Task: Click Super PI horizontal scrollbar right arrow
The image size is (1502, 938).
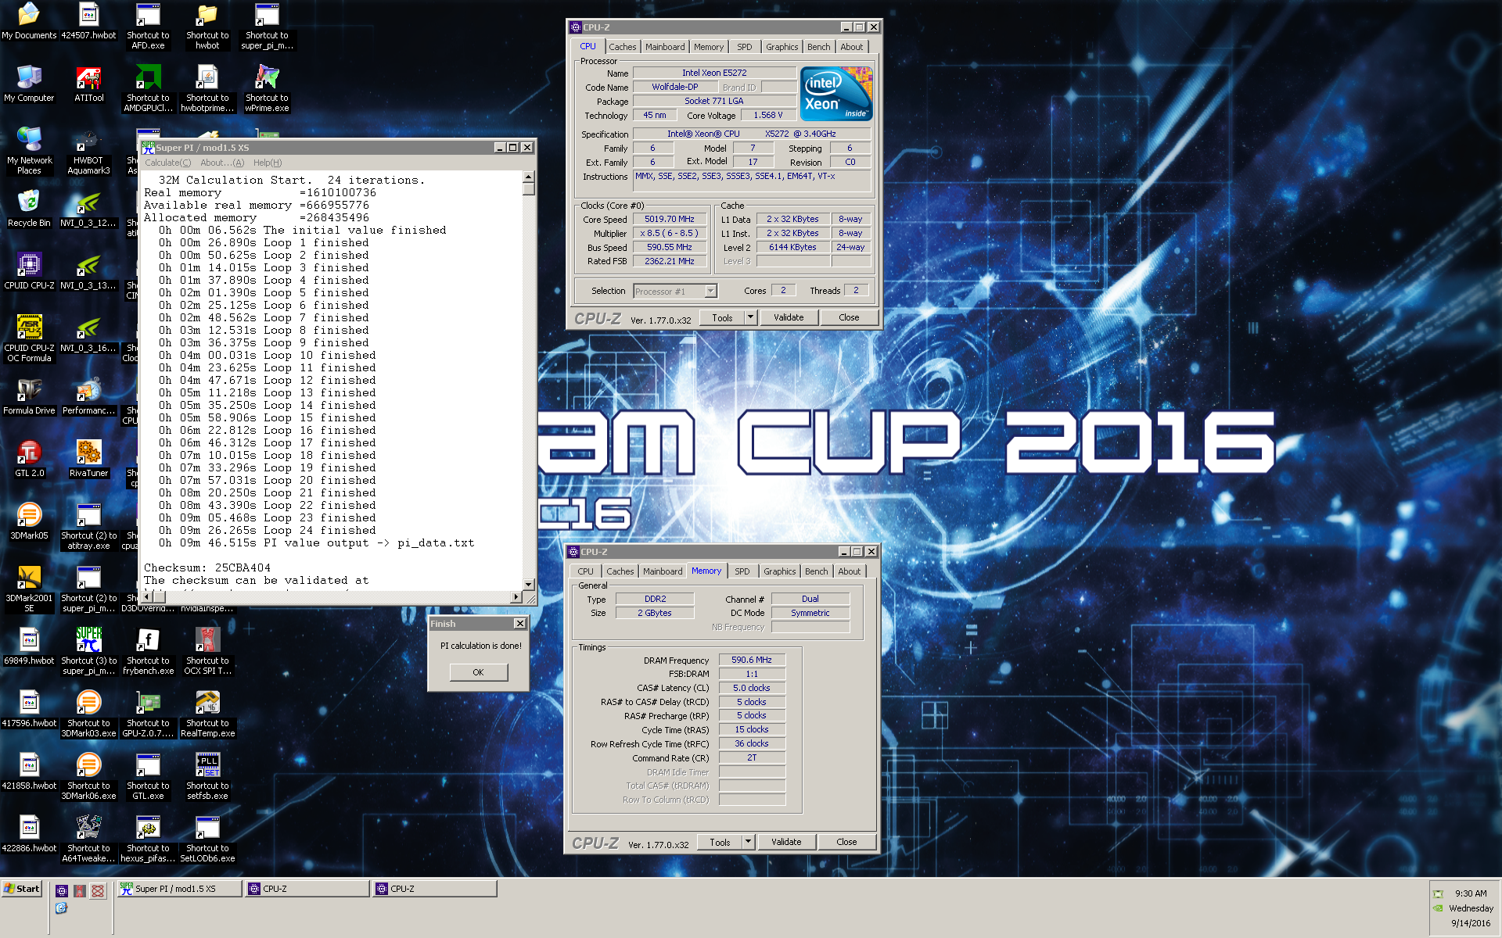Action: click(516, 597)
